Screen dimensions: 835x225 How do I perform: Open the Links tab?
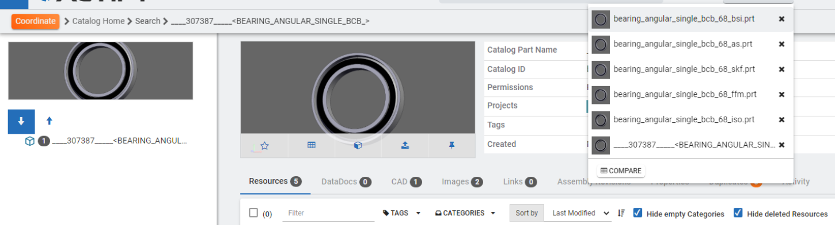(x=520, y=182)
